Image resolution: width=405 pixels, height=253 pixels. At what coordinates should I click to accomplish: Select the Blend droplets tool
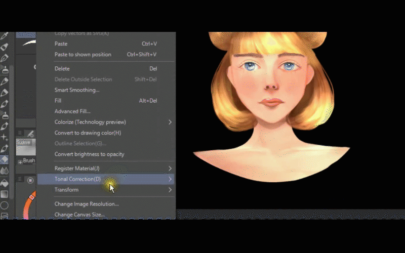[4, 171]
